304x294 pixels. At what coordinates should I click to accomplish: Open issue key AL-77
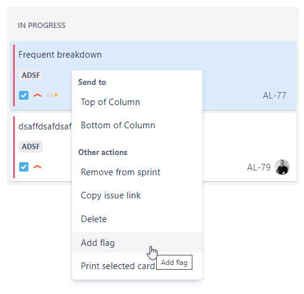tap(274, 96)
